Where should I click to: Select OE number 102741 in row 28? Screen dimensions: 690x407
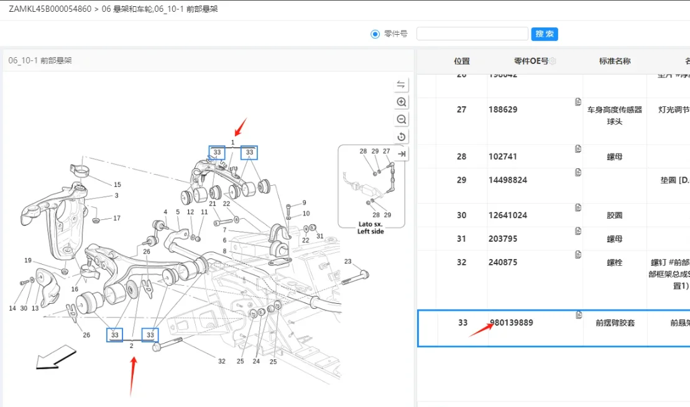[x=503, y=157]
